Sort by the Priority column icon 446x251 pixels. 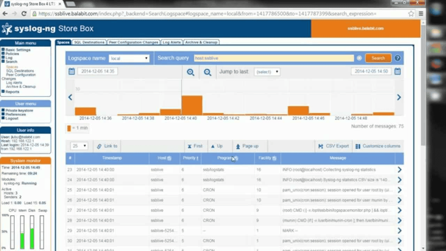[197, 158]
